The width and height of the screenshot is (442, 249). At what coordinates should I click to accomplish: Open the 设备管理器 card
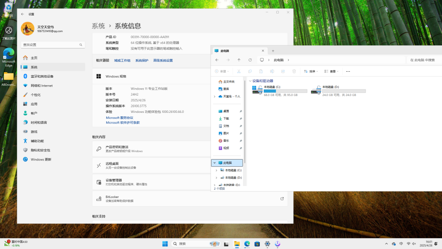click(x=152, y=182)
